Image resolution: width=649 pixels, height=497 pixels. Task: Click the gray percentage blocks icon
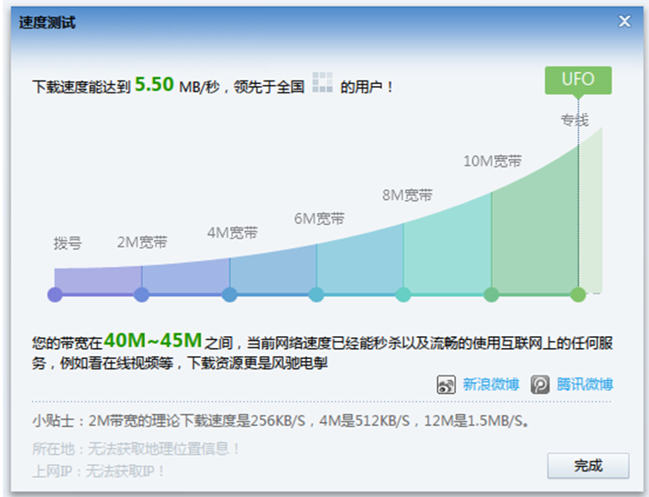[x=322, y=83]
